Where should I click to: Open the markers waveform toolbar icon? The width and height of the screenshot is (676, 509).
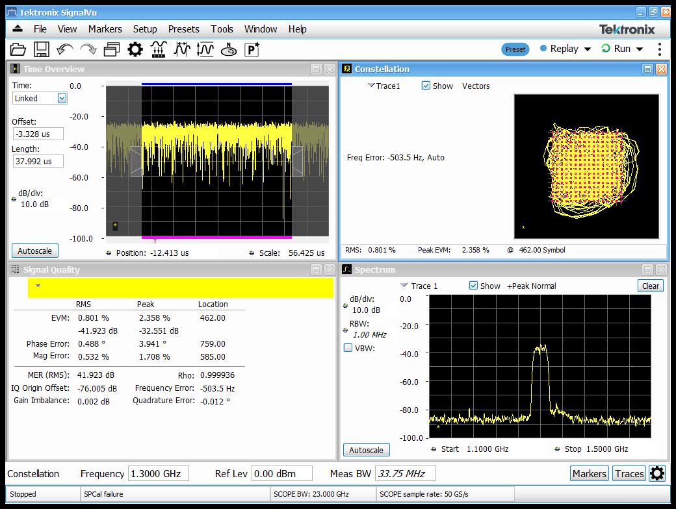(182, 49)
